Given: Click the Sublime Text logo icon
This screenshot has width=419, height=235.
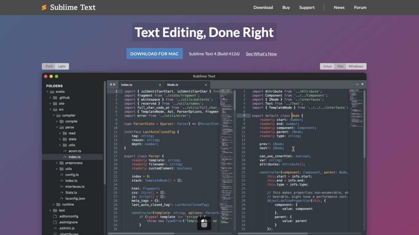Looking at the screenshot, I should click(x=44, y=7).
